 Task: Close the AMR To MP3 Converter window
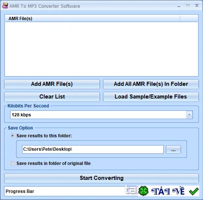click(197, 6)
